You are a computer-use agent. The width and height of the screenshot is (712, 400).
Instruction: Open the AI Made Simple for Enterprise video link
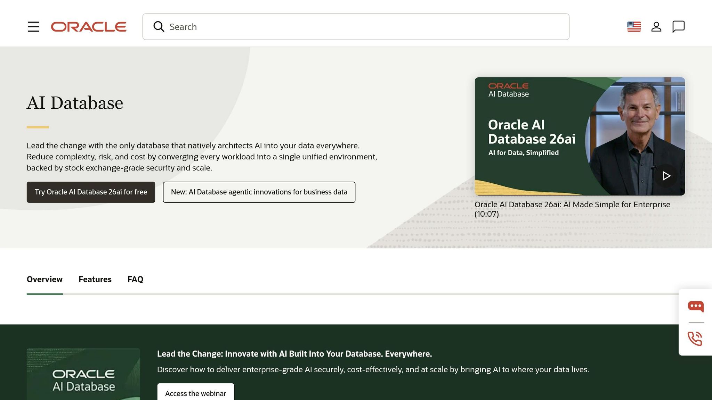tap(573, 205)
